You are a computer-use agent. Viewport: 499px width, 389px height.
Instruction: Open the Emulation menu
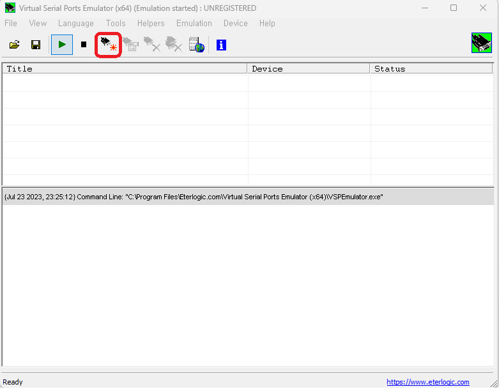tap(194, 24)
